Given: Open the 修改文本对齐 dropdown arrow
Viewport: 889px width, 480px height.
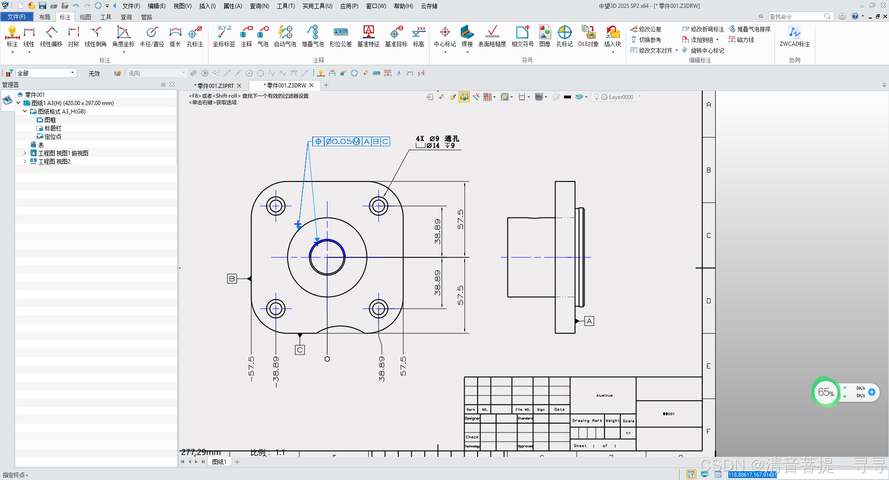Looking at the screenshot, I should pyautogui.click(x=676, y=50).
